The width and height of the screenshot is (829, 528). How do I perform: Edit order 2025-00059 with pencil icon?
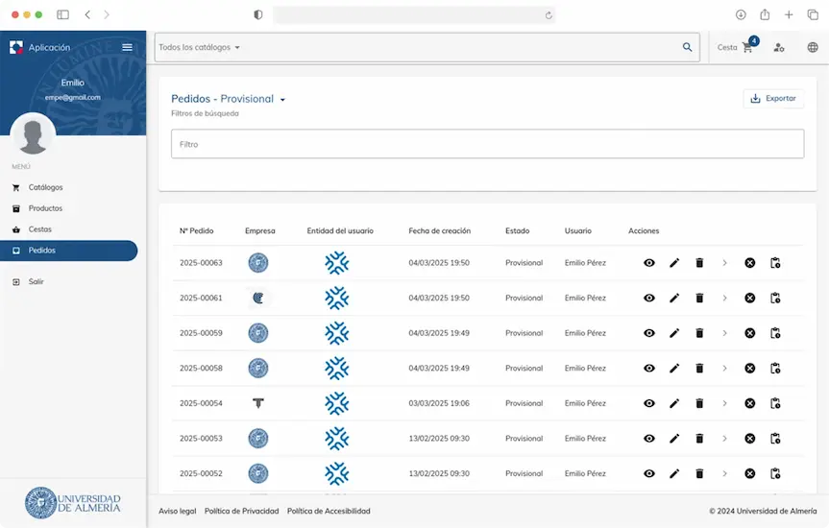(x=674, y=333)
